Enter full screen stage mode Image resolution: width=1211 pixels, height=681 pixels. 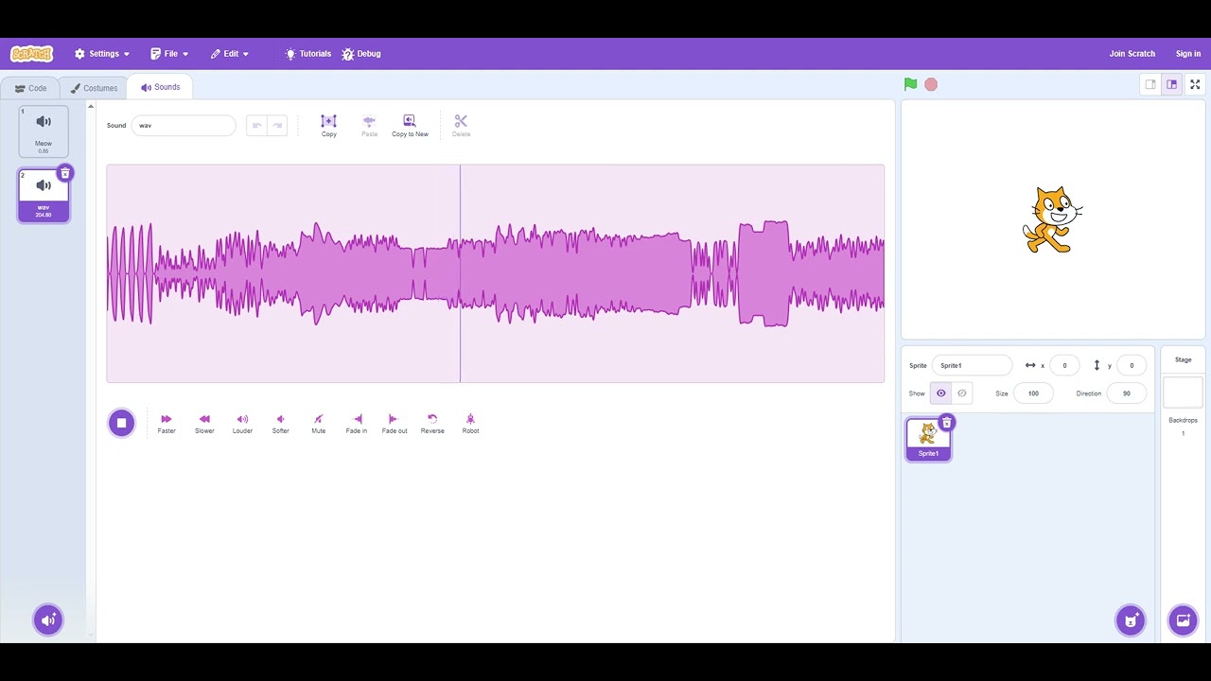coord(1195,84)
